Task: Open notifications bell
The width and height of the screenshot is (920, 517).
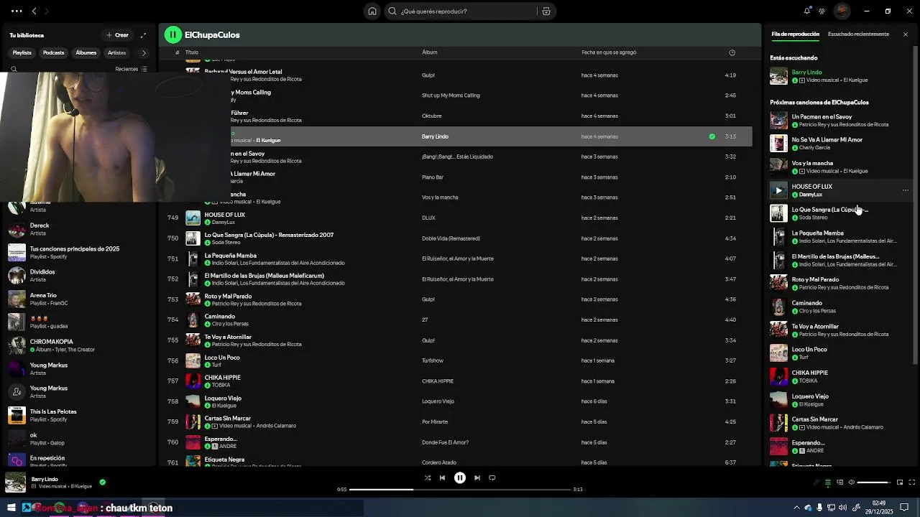Action: pyautogui.click(x=806, y=11)
